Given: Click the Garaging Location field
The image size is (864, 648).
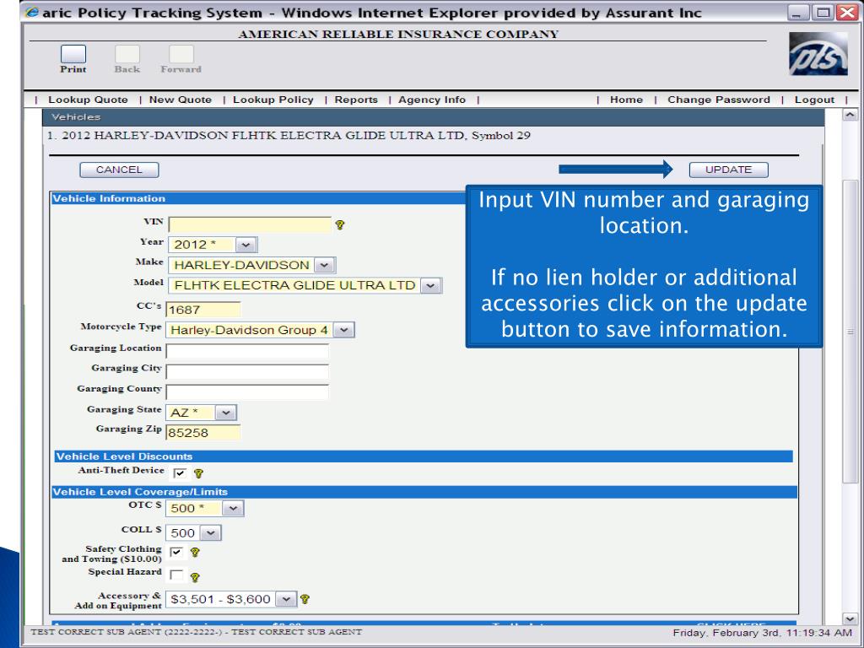Looking at the screenshot, I should (247, 351).
